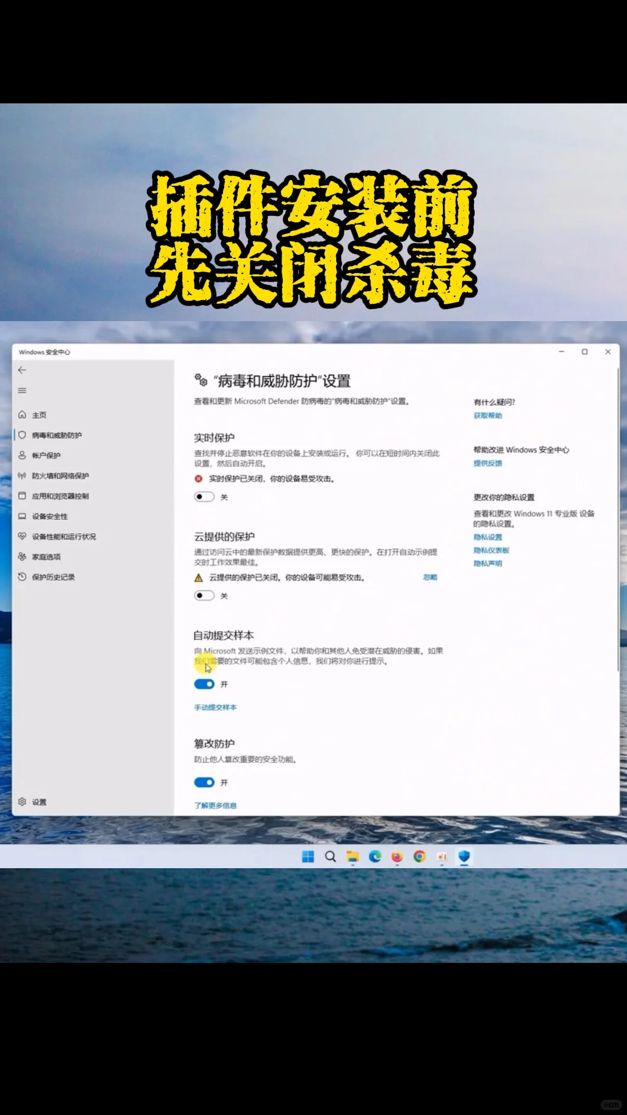Launch Firefox from the taskbar
The width and height of the screenshot is (627, 1115).
[397, 857]
